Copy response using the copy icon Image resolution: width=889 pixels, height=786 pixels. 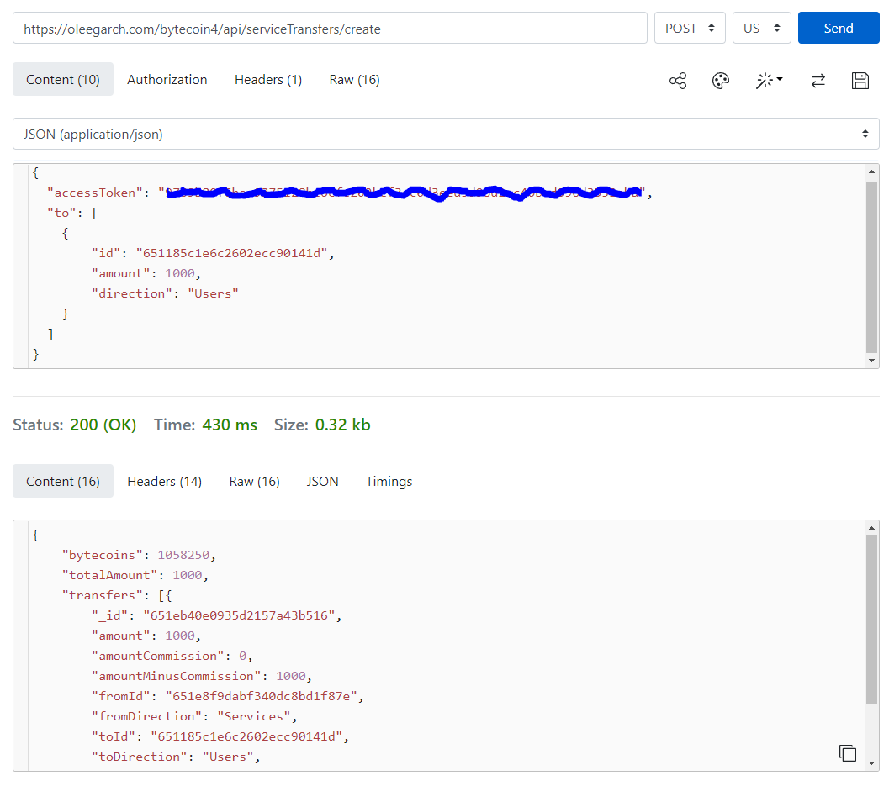pyautogui.click(x=848, y=753)
